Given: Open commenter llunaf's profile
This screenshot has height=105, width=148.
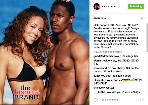Looking at the screenshot, I should pos(97,76).
